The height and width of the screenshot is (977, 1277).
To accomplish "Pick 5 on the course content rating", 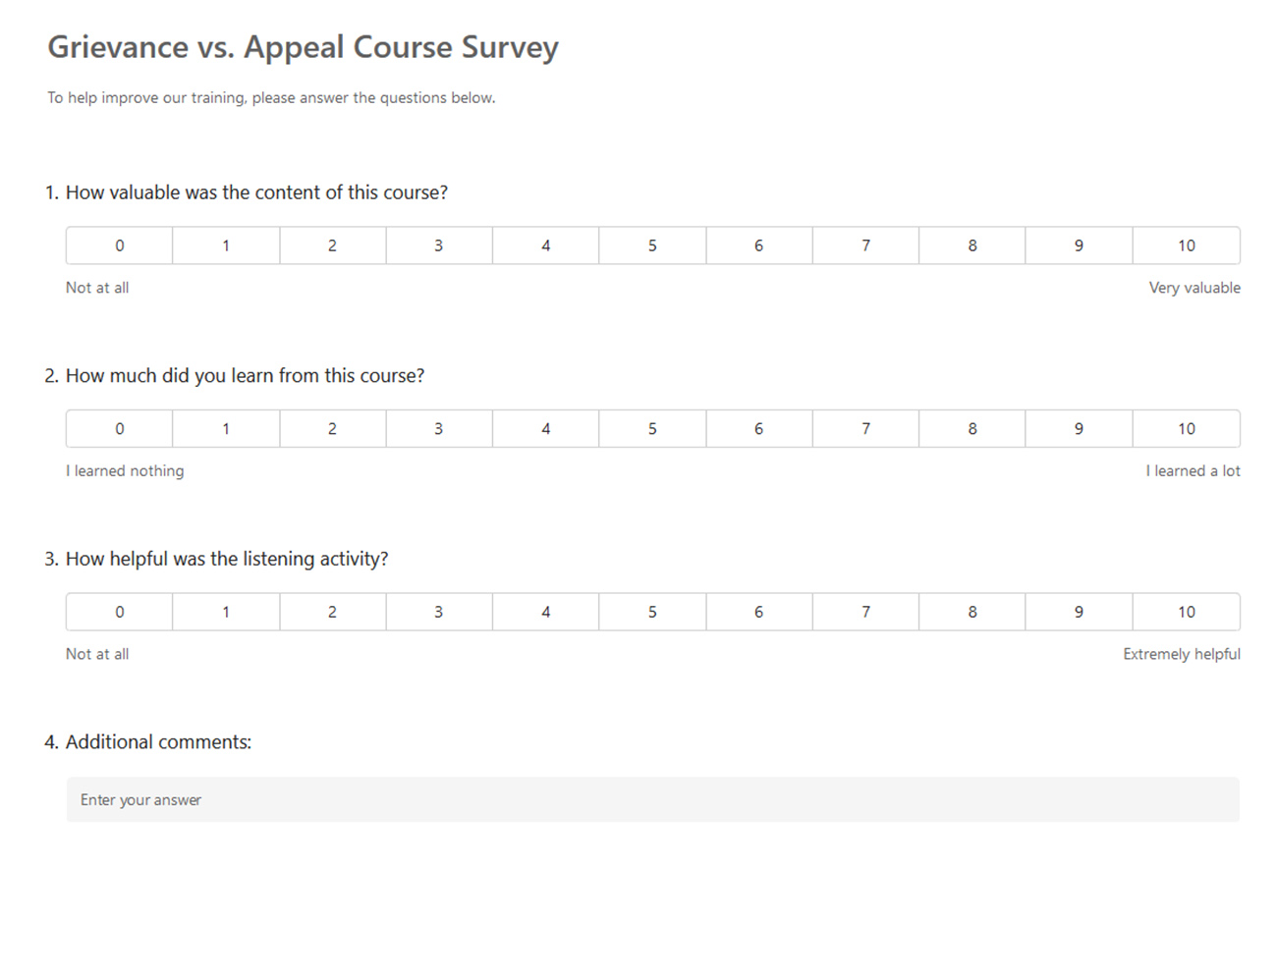I will (652, 245).
